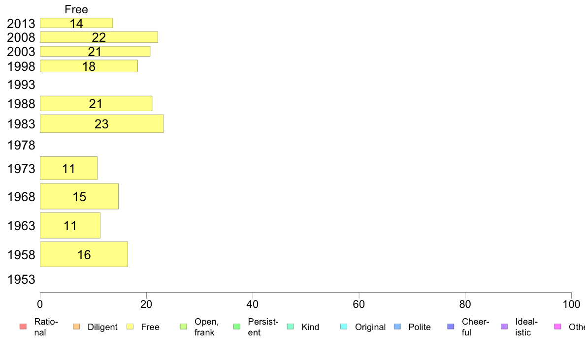Click the 1973 bar showing 11
Viewport: 585px width, 362px height.
(x=68, y=169)
